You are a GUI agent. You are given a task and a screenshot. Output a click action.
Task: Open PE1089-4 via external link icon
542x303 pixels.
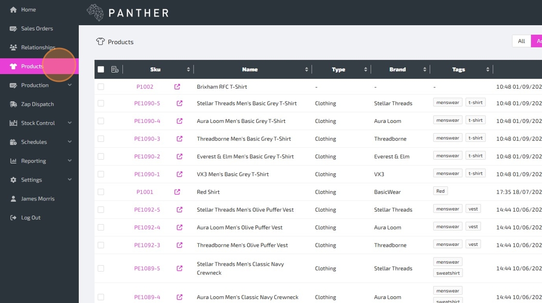point(180,297)
